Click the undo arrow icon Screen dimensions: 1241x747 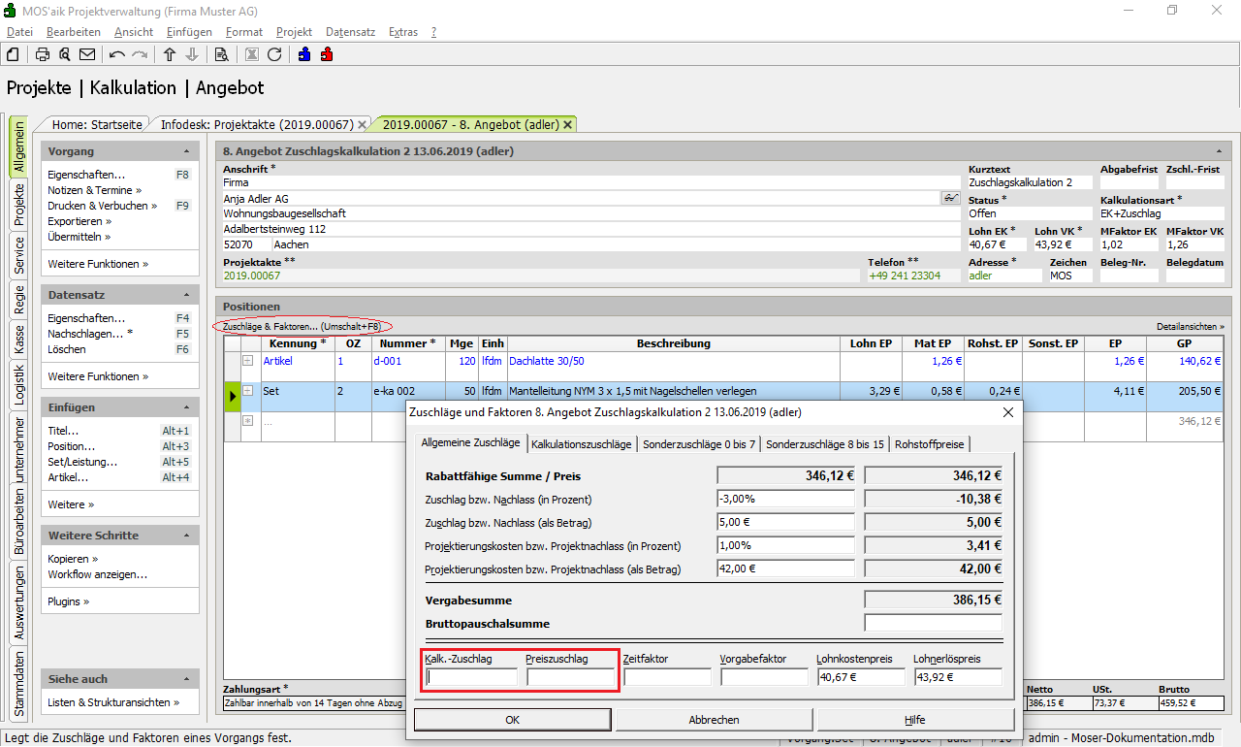click(x=117, y=54)
